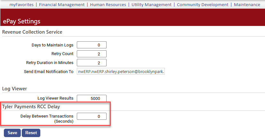Click the Send Email Notification To label
265x139 pixels.
[x=49, y=72]
